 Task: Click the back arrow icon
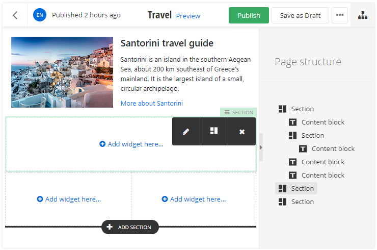(15, 15)
